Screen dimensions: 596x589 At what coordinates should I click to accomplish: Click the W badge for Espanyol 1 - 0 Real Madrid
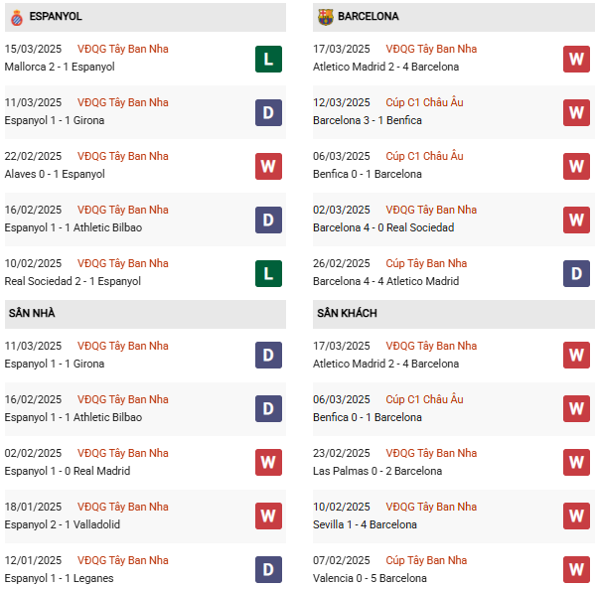pyautogui.click(x=268, y=463)
